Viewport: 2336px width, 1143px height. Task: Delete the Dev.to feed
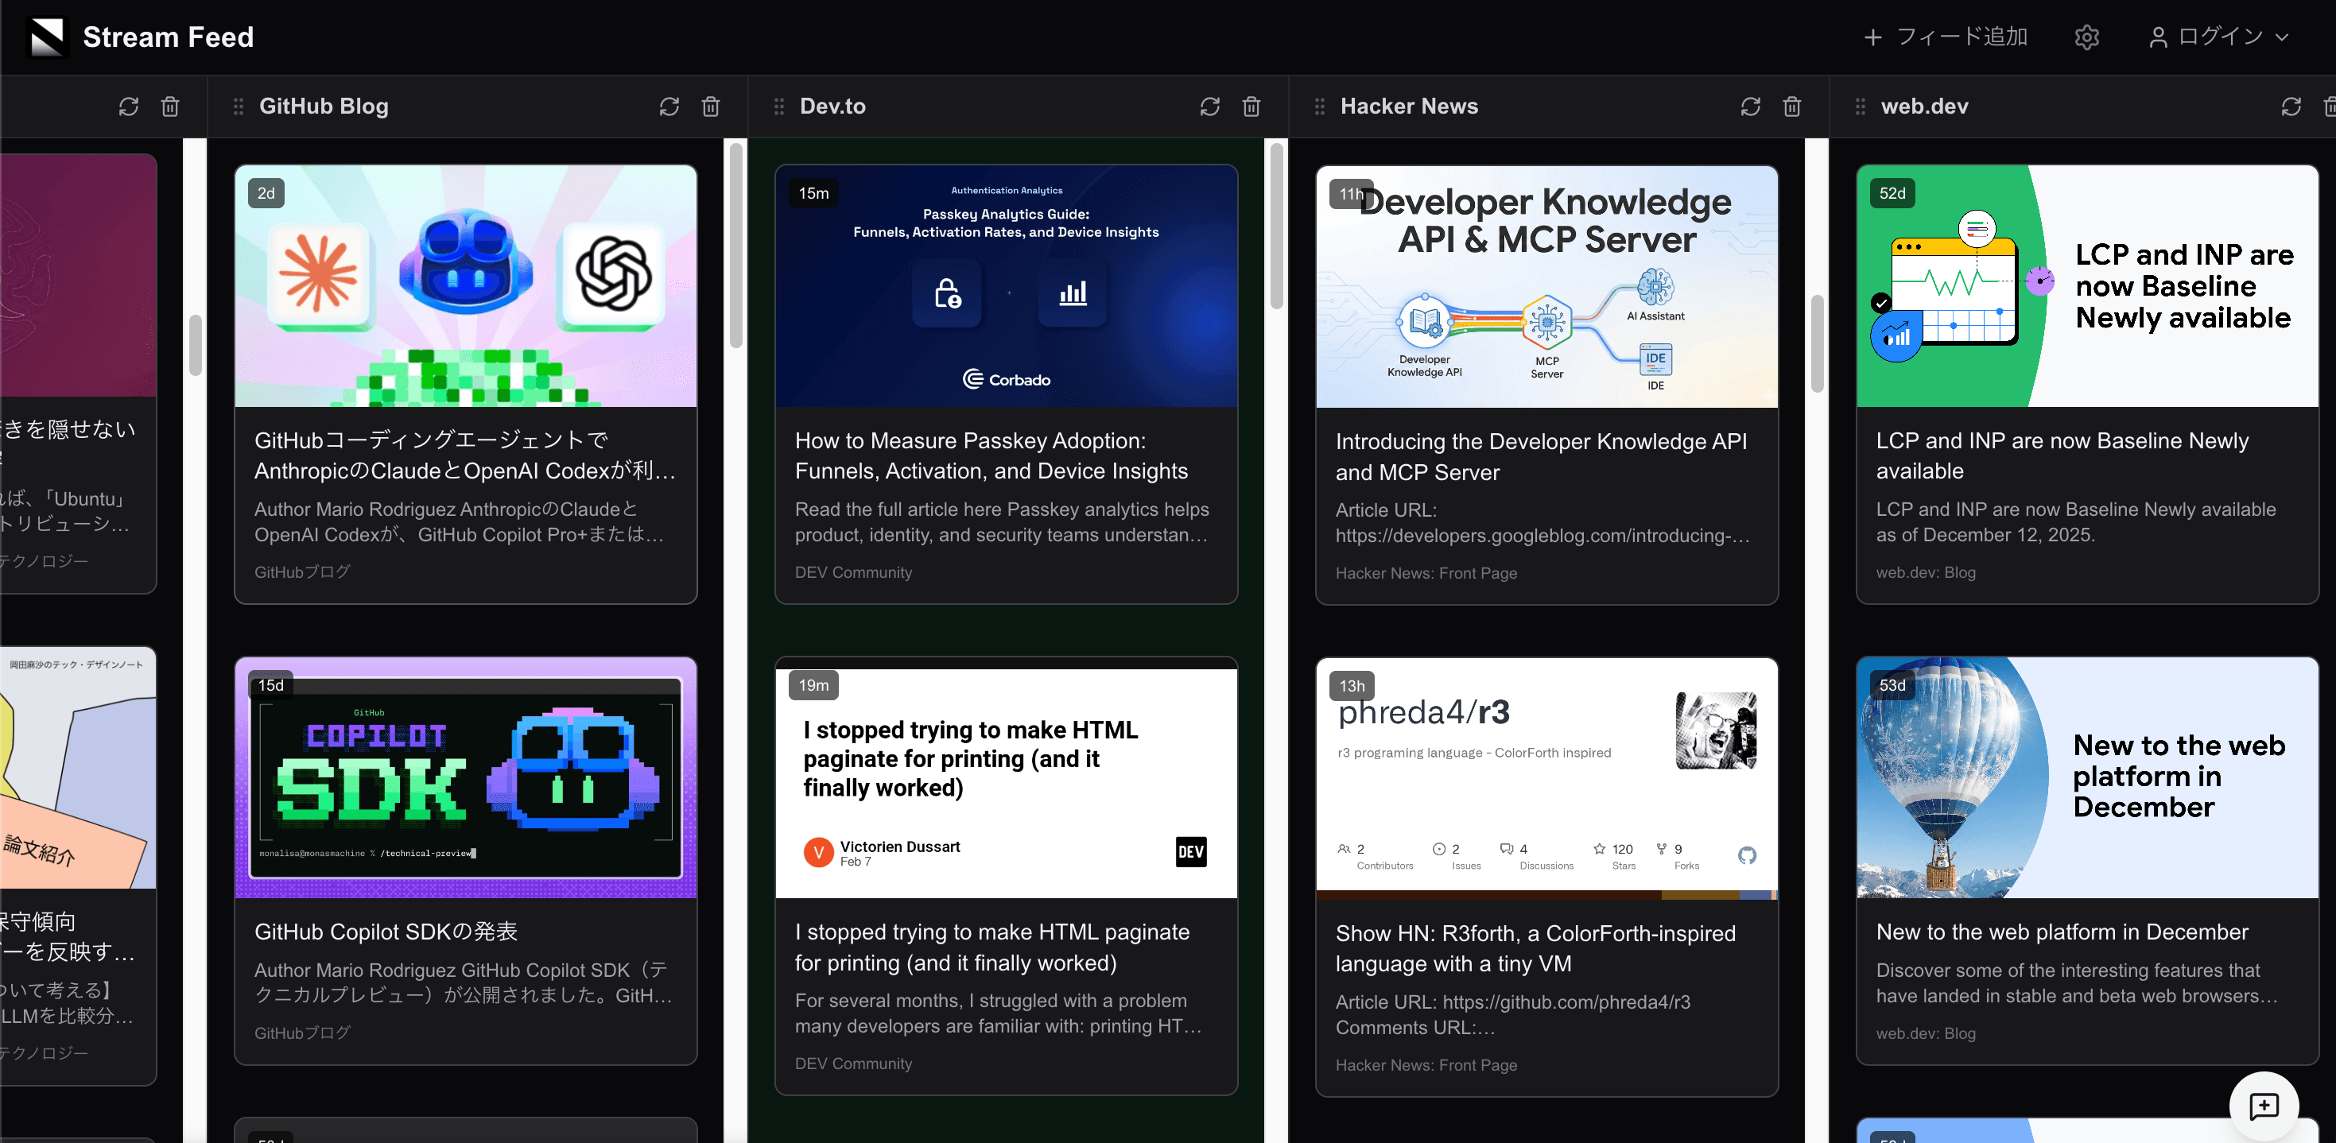pyautogui.click(x=1251, y=106)
